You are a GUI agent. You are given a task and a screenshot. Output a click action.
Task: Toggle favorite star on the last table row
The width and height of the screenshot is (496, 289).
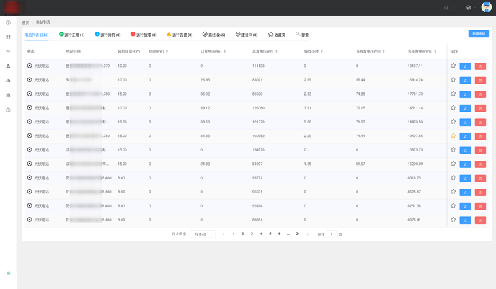pos(453,220)
